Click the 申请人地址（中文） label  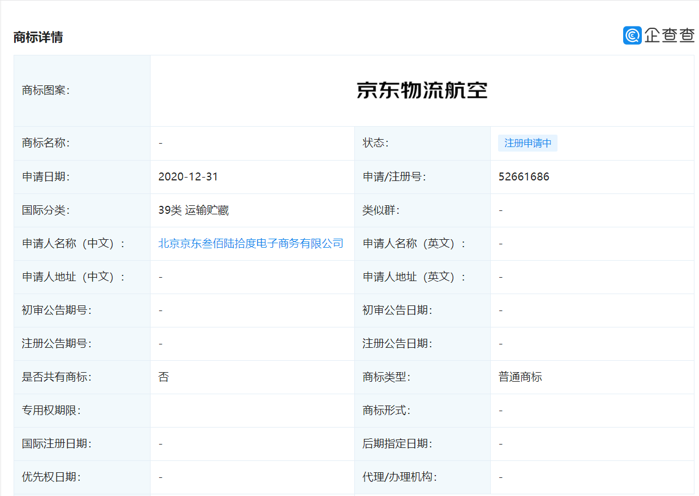click(x=74, y=277)
